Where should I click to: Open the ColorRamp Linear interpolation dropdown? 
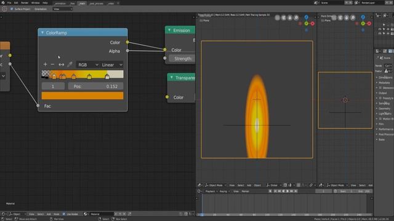point(112,64)
